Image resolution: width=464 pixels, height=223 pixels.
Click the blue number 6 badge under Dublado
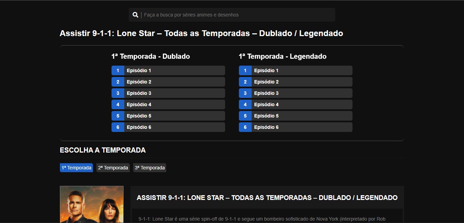click(x=118, y=127)
